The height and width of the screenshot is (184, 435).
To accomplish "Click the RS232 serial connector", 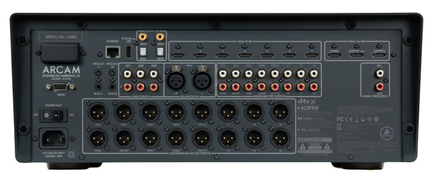I will [60, 87].
